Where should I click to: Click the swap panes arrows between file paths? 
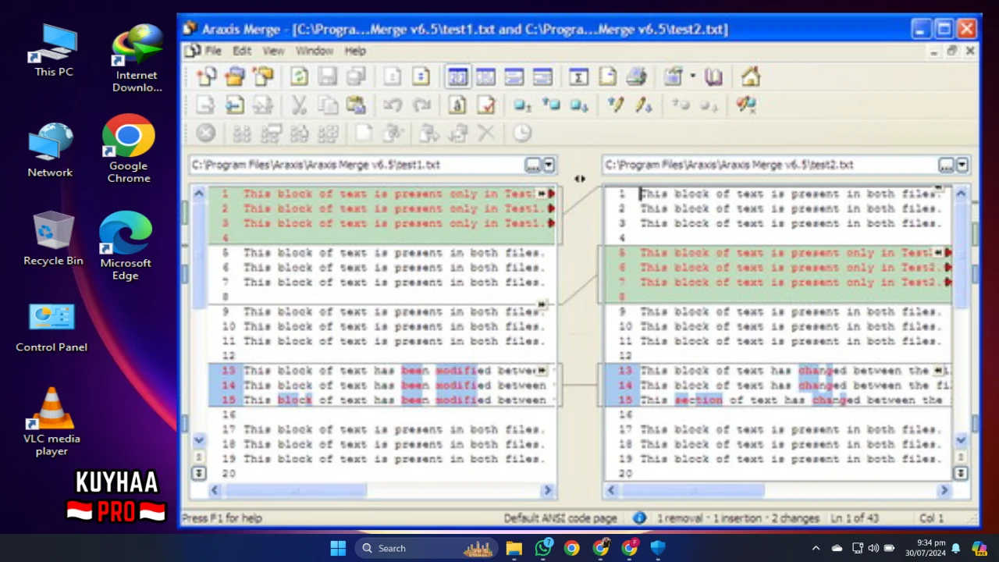580,179
